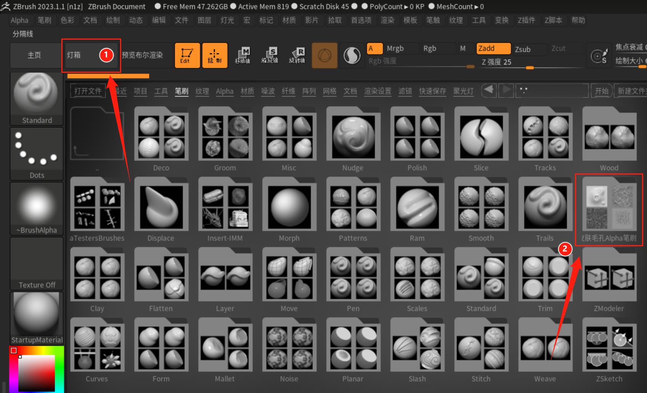Pick a color in the color picker
The image size is (647, 393).
(37, 369)
